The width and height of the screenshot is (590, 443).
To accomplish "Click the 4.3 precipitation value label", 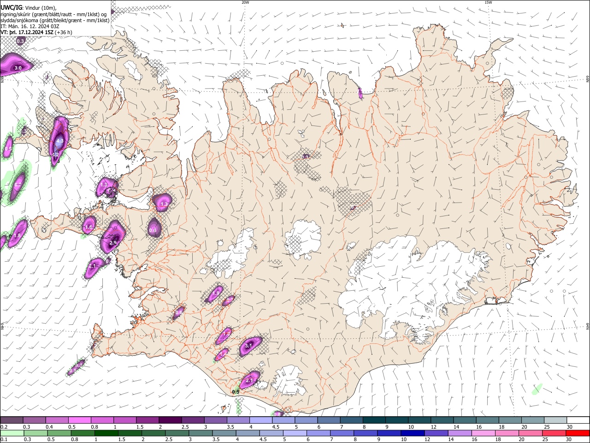I will pos(59,141).
